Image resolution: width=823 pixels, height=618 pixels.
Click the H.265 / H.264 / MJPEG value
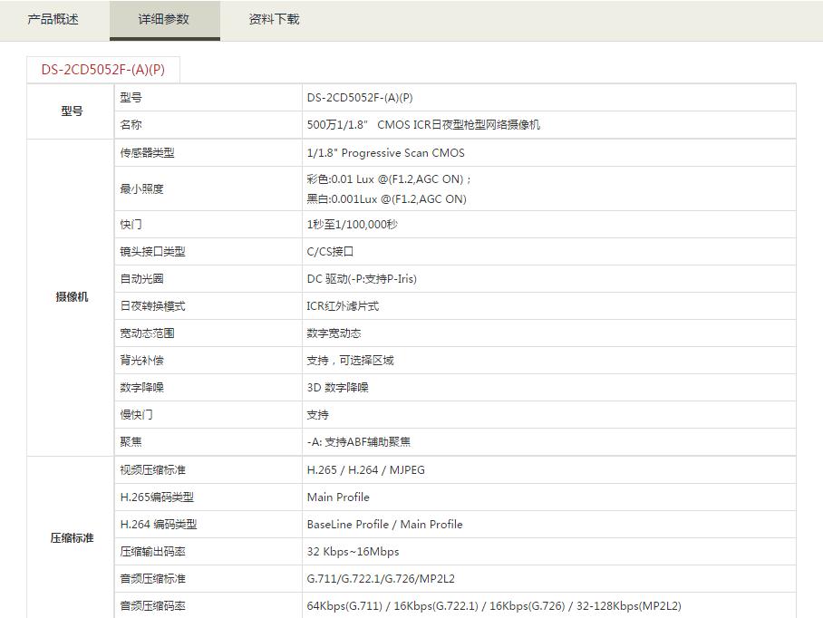[365, 469]
